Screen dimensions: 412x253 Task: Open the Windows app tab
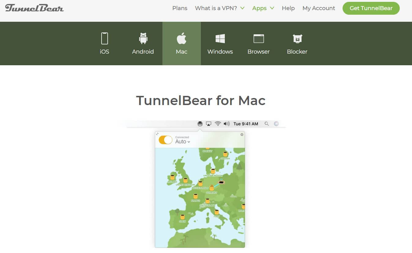coord(220,43)
